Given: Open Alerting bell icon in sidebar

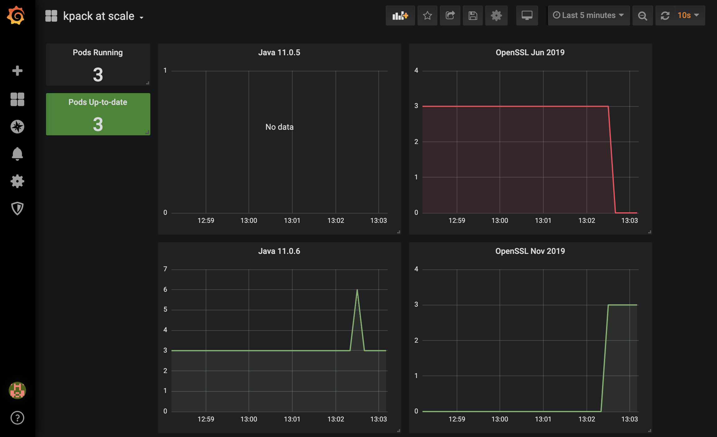Looking at the screenshot, I should click(17, 154).
